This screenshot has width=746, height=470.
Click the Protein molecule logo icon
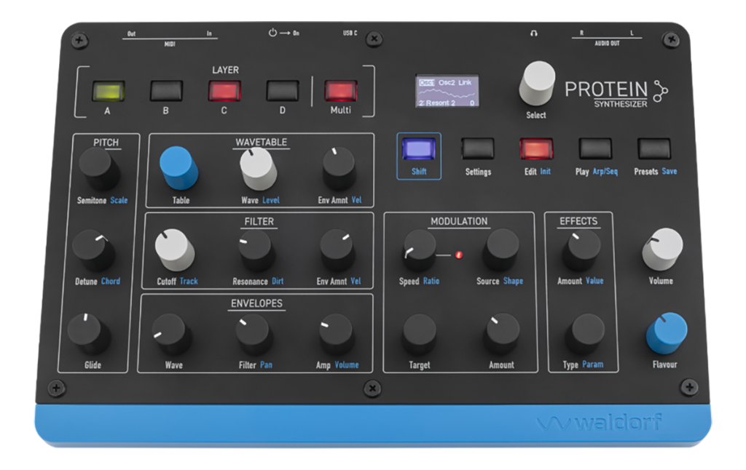tap(661, 92)
